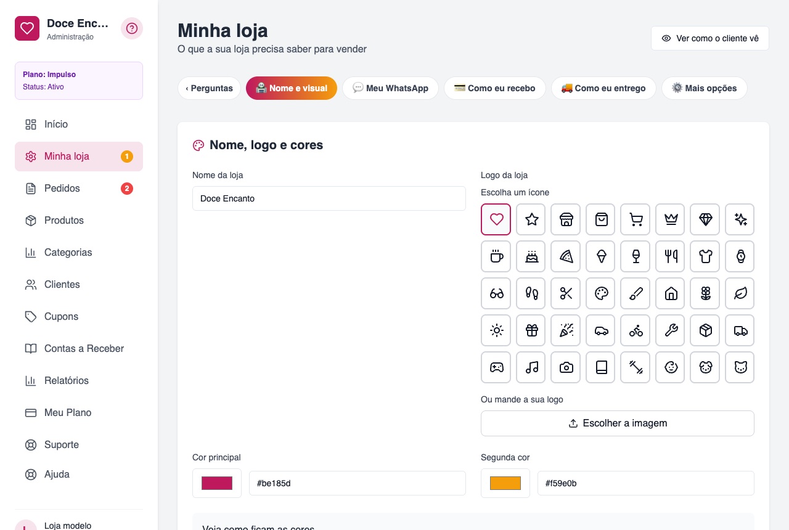Open the Como eu entrego tab
Image resolution: width=789 pixels, height=530 pixels.
pos(603,88)
